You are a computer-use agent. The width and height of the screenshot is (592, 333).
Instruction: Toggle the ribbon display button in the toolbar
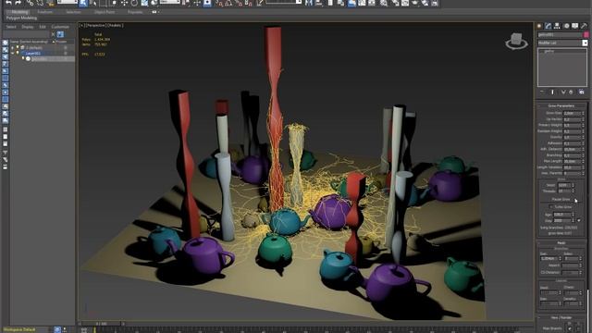351,3
